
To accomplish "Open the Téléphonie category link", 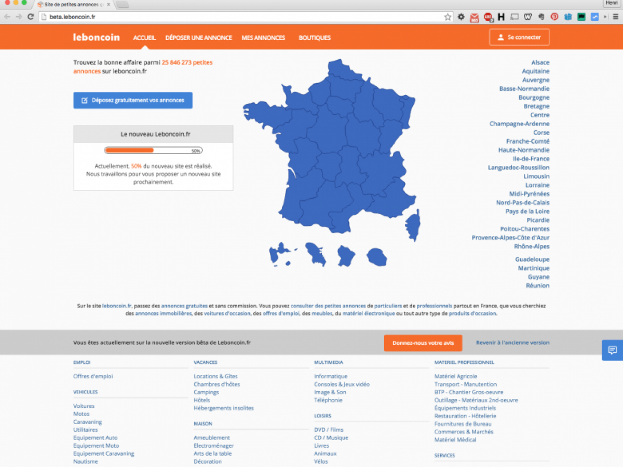I will 329,401.
